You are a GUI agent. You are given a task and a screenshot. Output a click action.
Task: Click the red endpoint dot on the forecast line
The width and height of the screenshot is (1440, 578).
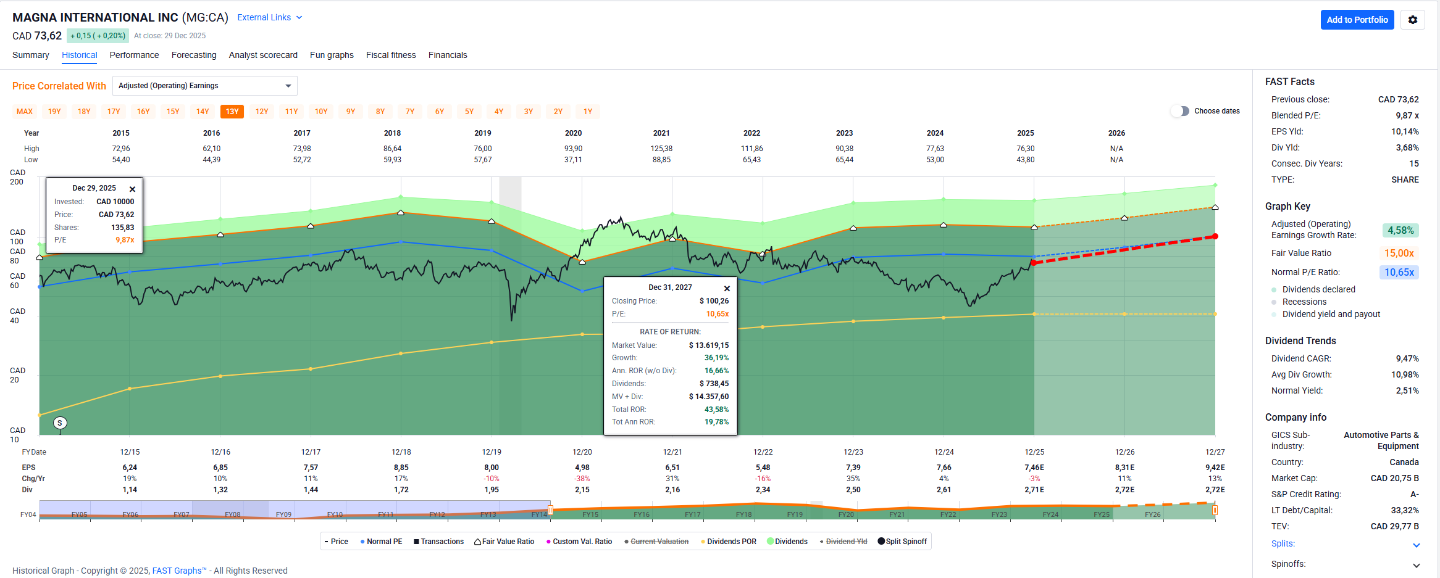(1215, 236)
